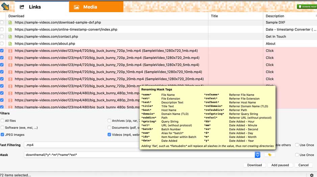The width and height of the screenshot is (317, 177).
Task: Tick the Use Once checkbox beside Mask
Action: click(x=297, y=155)
